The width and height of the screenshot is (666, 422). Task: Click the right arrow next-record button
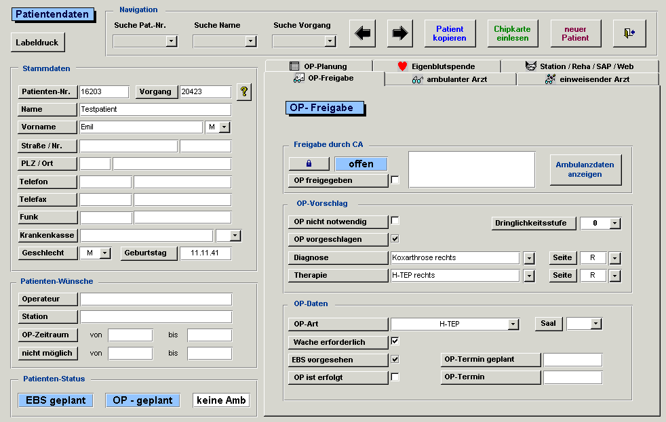(x=400, y=33)
